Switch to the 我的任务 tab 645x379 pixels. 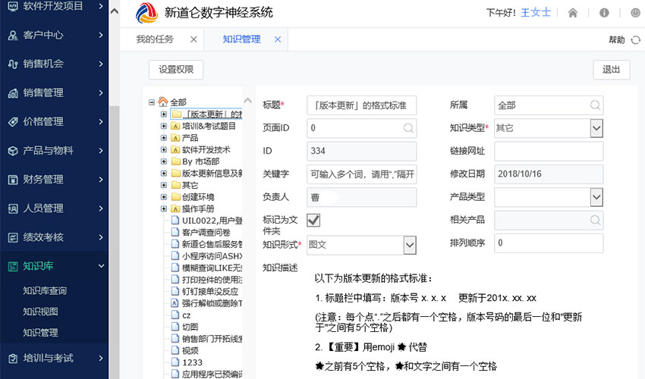point(155,39)
